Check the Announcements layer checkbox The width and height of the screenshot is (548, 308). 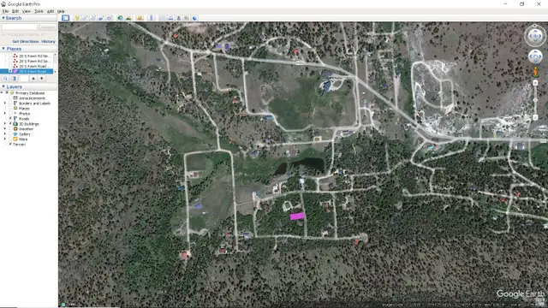[10, 98]
